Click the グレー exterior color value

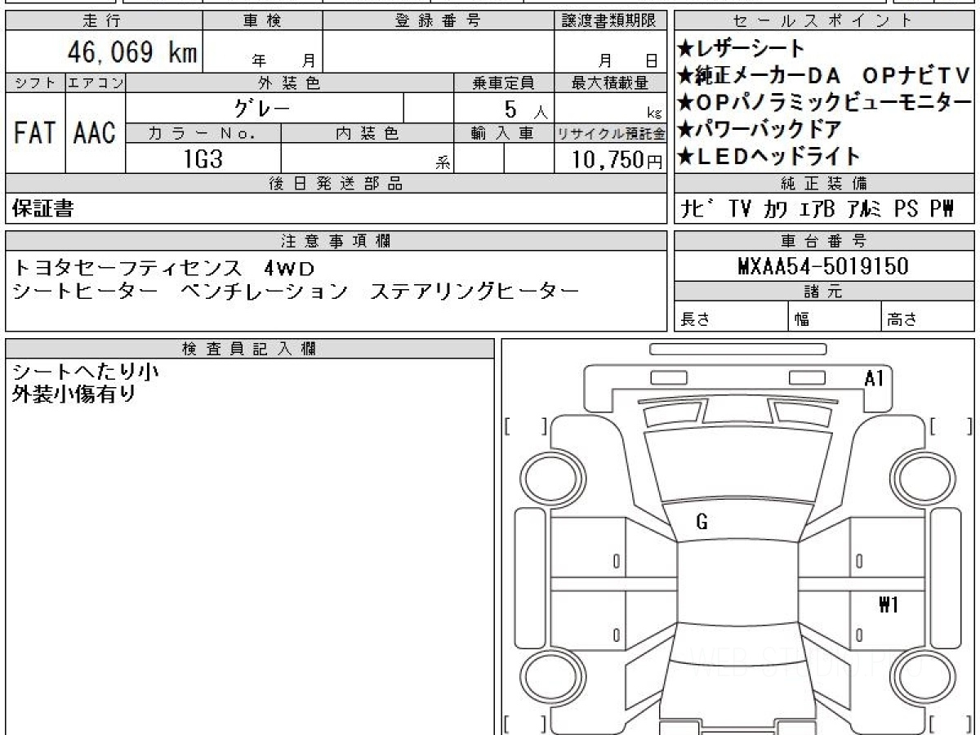tap(262, 108)
